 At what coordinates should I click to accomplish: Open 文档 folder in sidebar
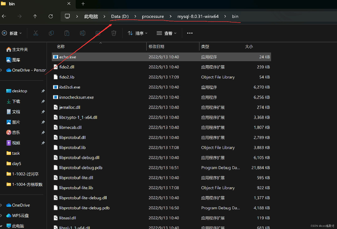[x=13, y=112]
